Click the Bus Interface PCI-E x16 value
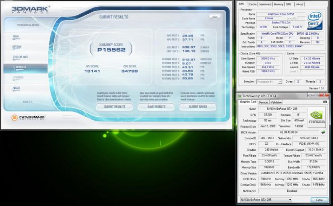The height and width of the screenshot is (206, 333). (309, 144)
